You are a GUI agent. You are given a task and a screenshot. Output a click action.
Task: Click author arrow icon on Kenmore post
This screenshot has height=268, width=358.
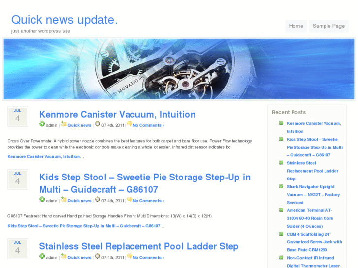(42, 124)
